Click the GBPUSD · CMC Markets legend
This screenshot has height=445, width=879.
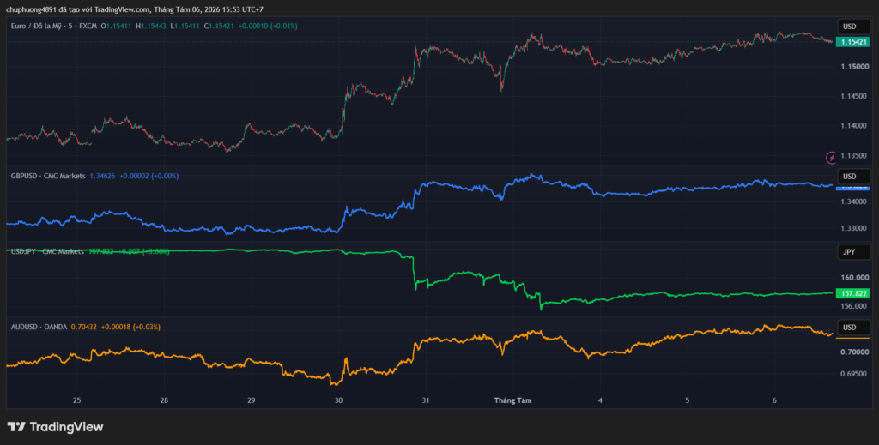point(48,176)
